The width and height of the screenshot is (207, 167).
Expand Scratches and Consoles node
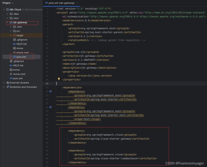(4, 87)
